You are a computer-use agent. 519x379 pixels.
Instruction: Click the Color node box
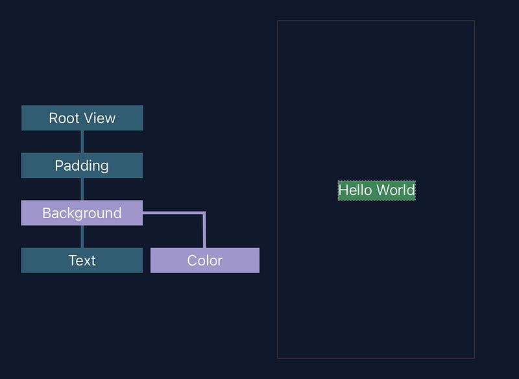[x=205, y=260]
